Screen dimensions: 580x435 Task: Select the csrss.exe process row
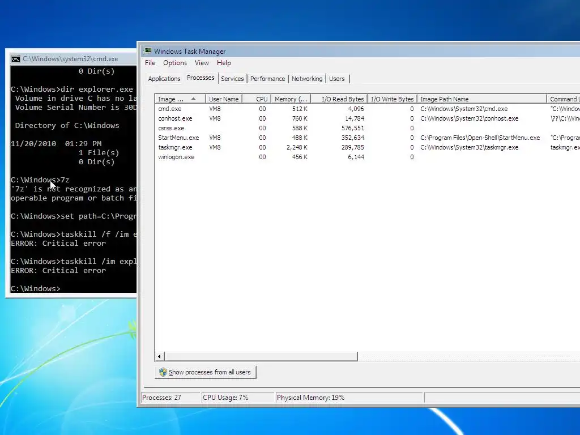point(367,128)
